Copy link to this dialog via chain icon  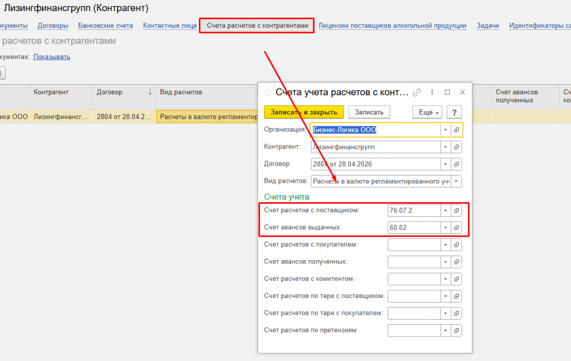(x=417, y=92)
